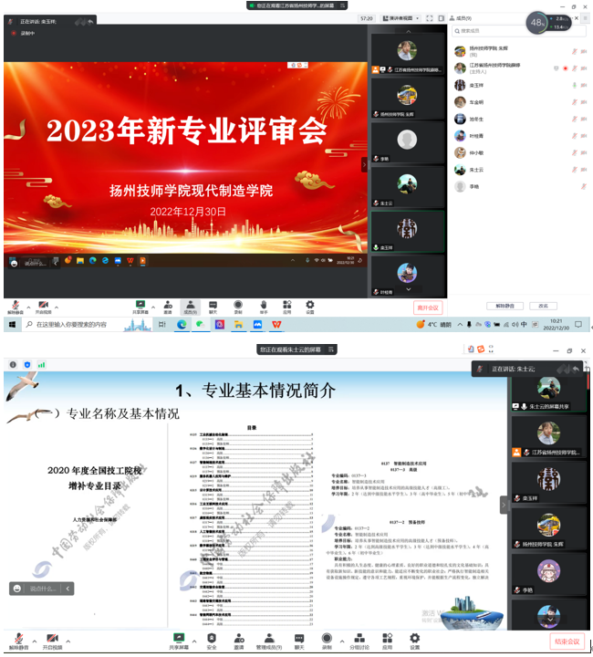Open 分组讨论 breakout rooms
The image size is (593, 657).
tap(359, 641)
